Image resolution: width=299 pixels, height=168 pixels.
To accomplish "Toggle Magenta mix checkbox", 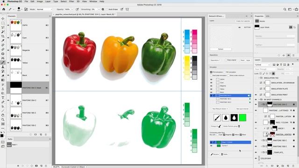I will pos(224,135).
